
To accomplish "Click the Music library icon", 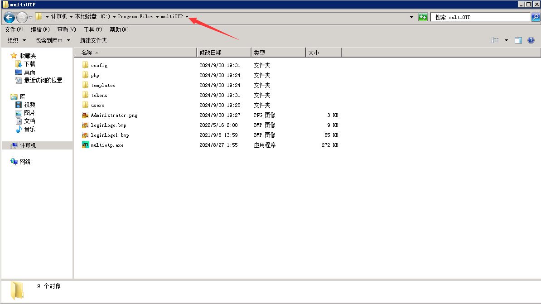I will 19,130.
